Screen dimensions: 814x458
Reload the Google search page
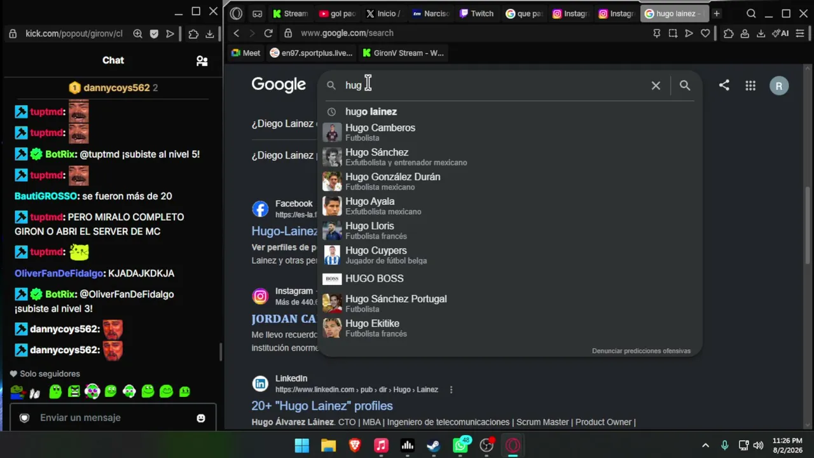pos(268,33)
